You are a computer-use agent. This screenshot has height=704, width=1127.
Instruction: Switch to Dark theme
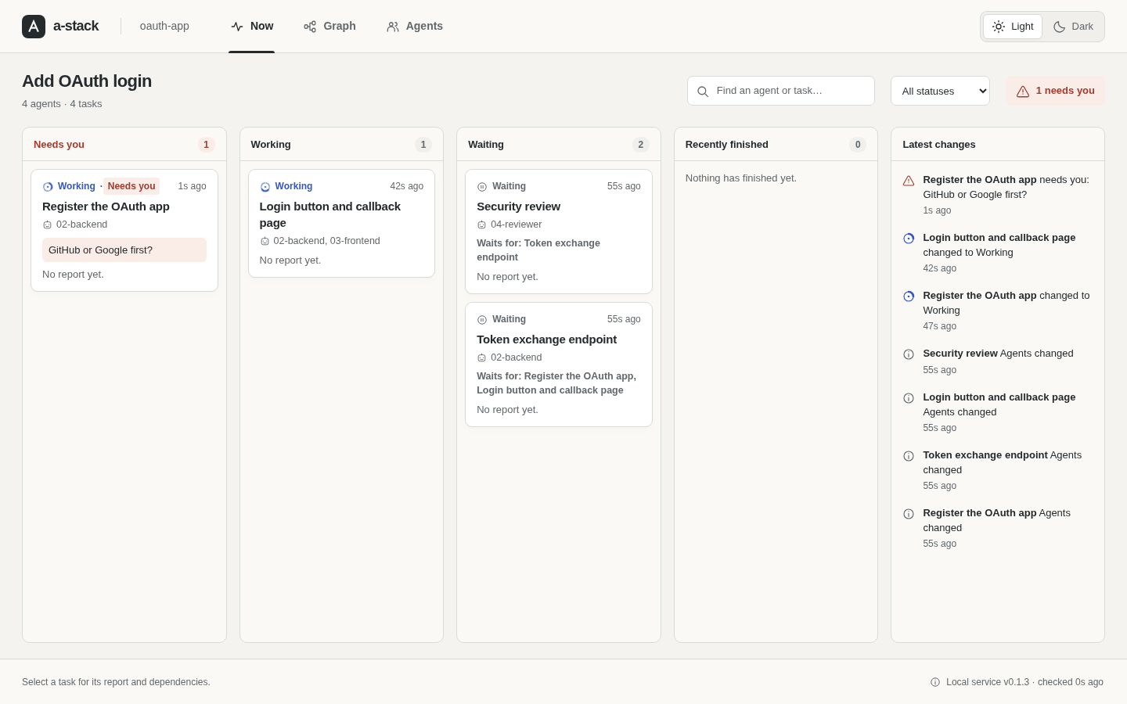[x=1073, y=27]
